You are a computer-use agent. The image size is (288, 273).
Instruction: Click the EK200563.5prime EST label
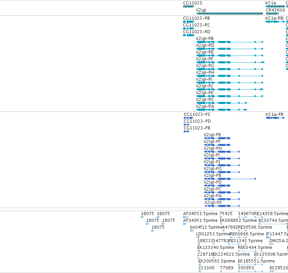pos(217,261)
